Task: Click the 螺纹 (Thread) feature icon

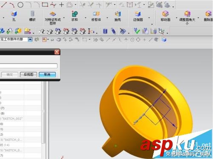Action: point(32,14)
